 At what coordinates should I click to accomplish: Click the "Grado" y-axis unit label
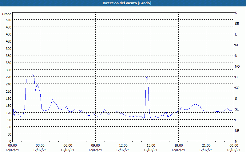(7, 14)
